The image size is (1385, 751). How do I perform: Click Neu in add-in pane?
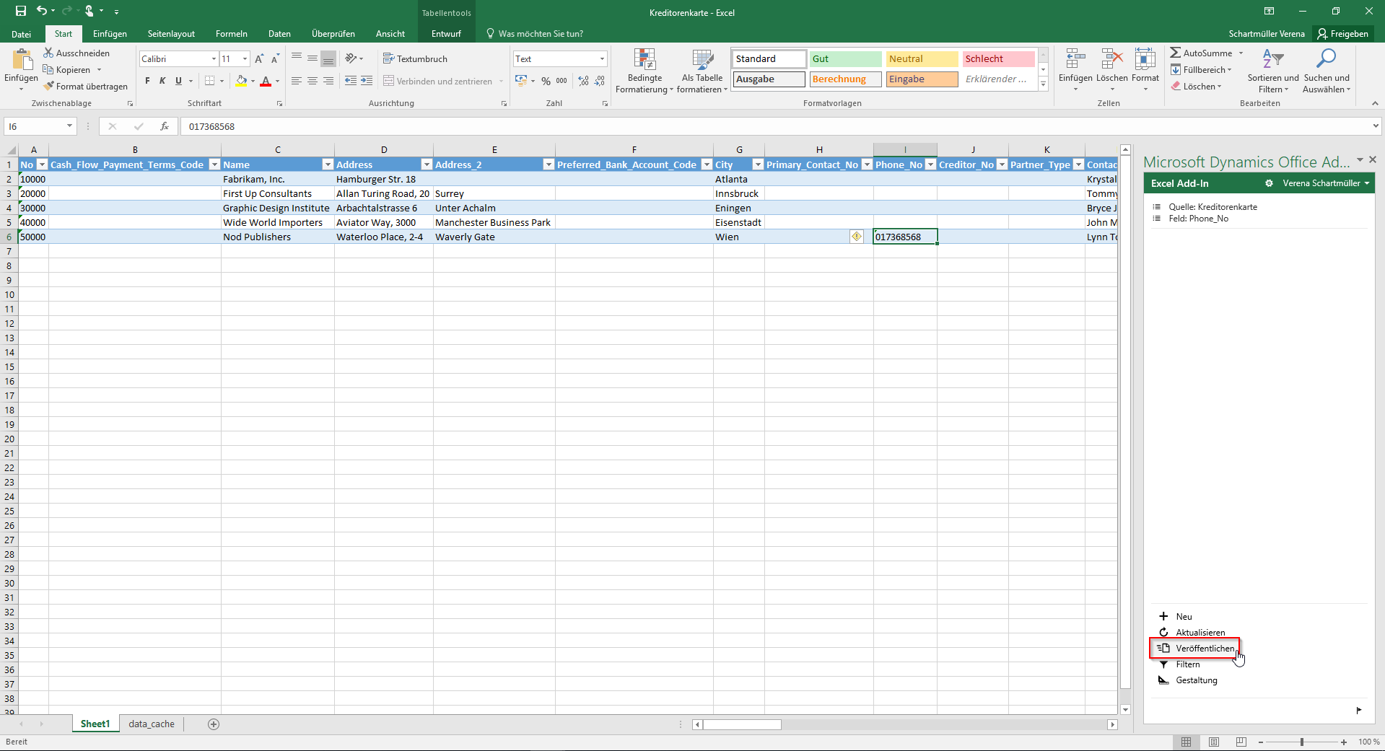[1176, 616]
